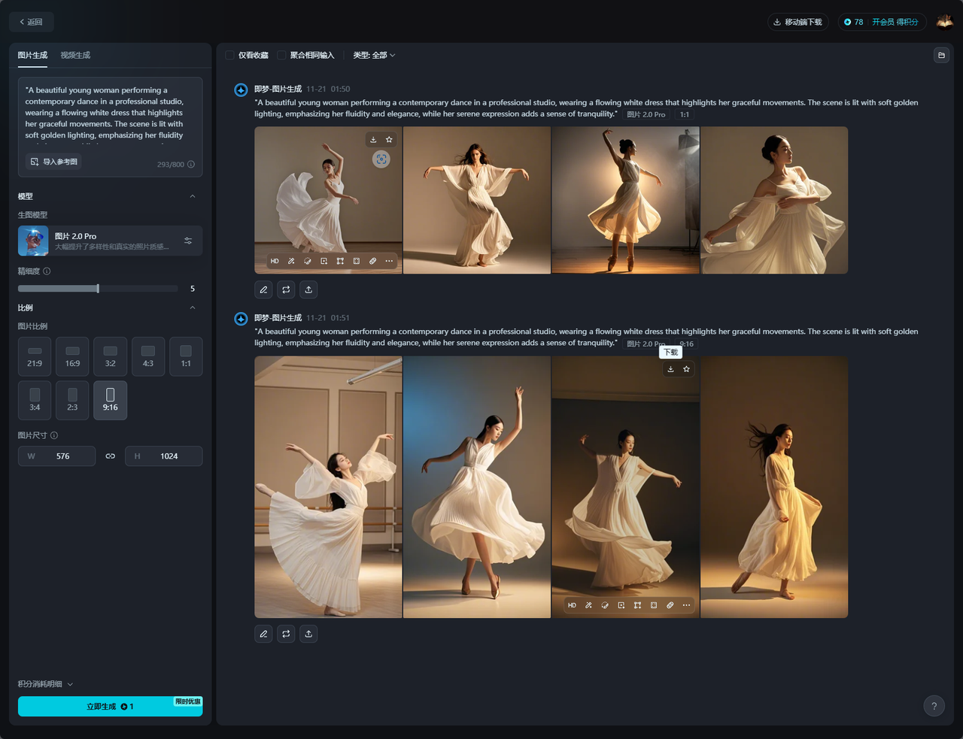963x739 pixels.
Task: Open more options on 01:51 image toolbar
Action: [686, 605]
